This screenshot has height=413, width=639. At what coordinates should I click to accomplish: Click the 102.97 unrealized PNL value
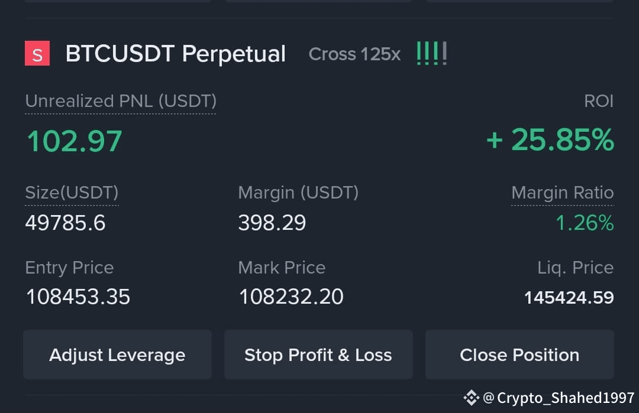coord(75,141)
